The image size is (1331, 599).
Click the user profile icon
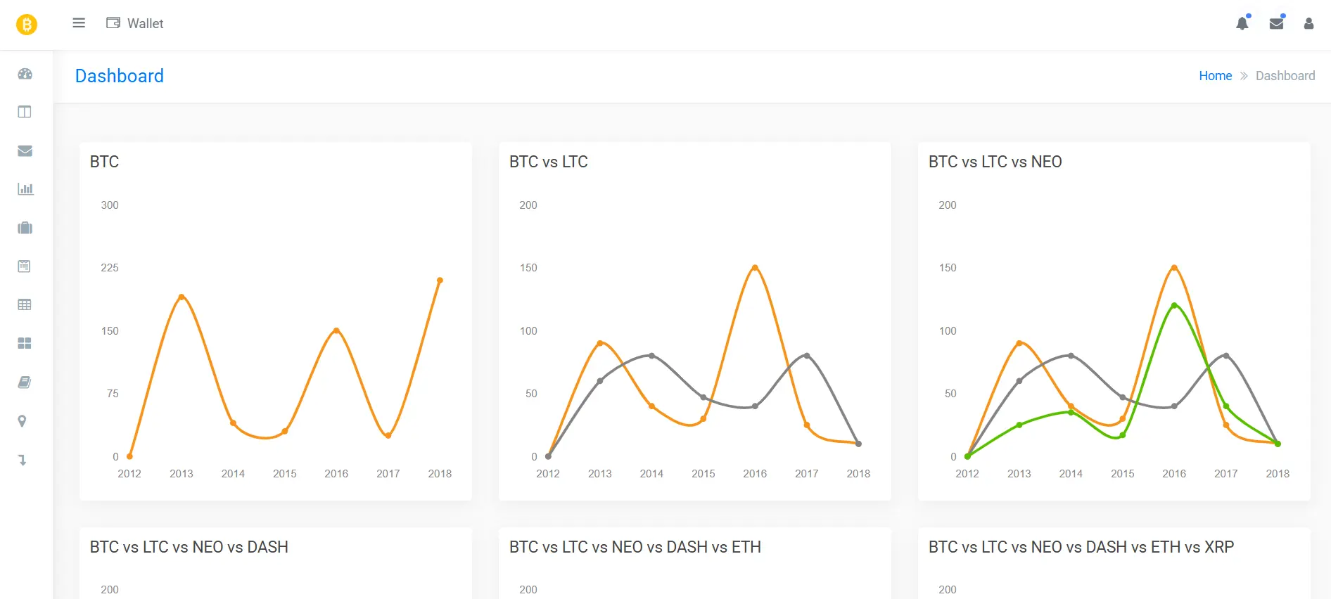coord(1308,23)
